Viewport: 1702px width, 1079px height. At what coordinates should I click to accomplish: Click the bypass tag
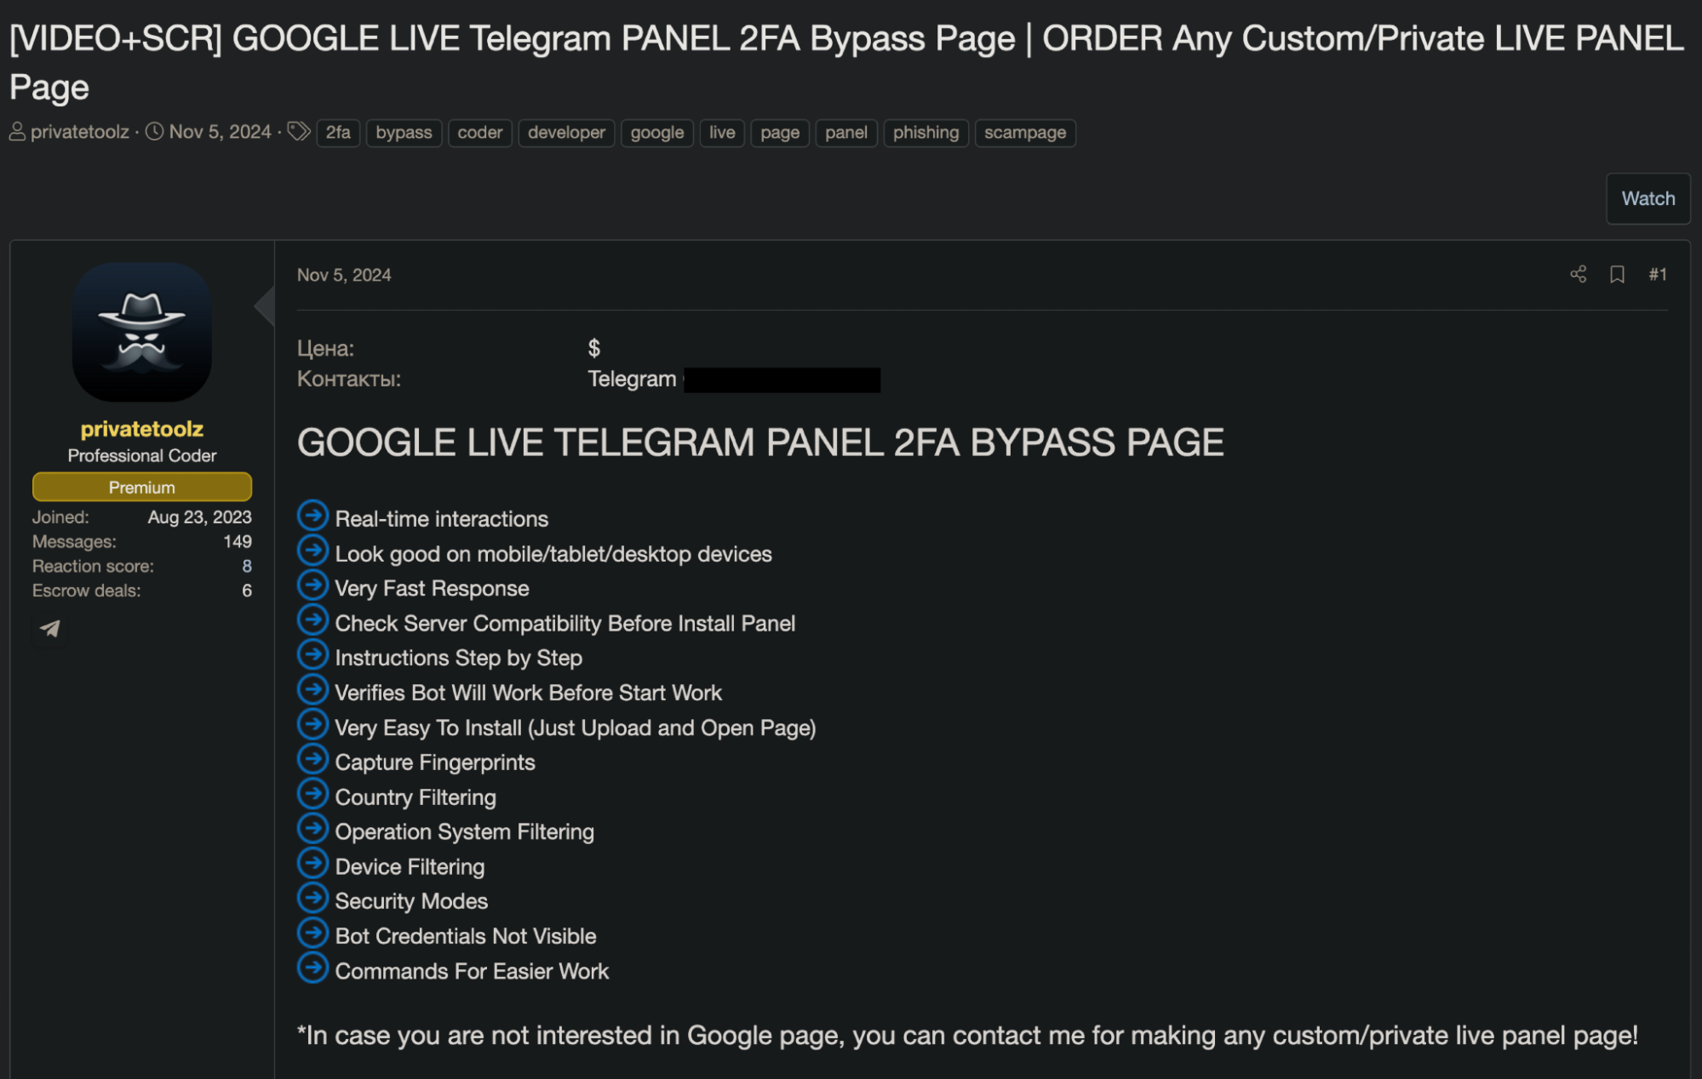[404, 133]
